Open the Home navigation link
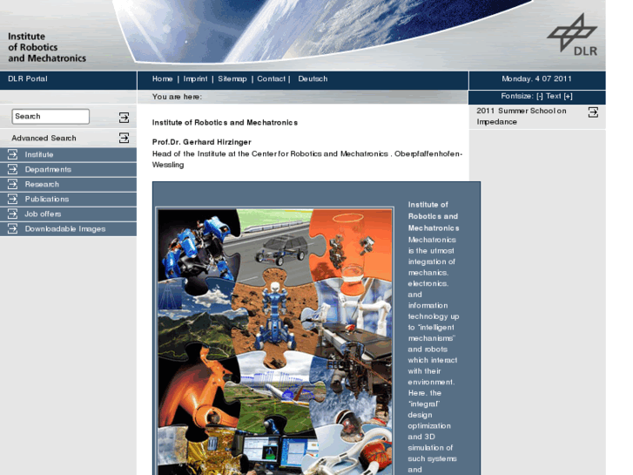This screenshot has height=475, width=633. point(162,78)
